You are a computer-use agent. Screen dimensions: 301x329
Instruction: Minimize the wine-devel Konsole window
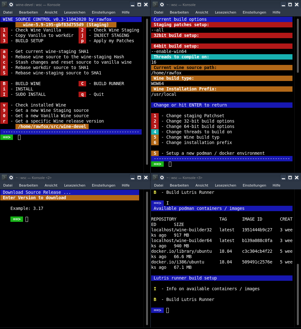pos(133,5)
